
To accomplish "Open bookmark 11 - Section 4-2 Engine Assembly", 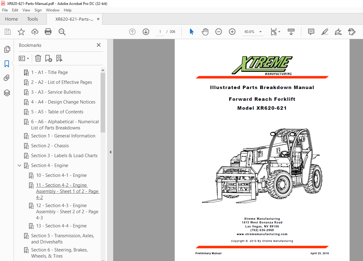I will click(x=68, y=191).
